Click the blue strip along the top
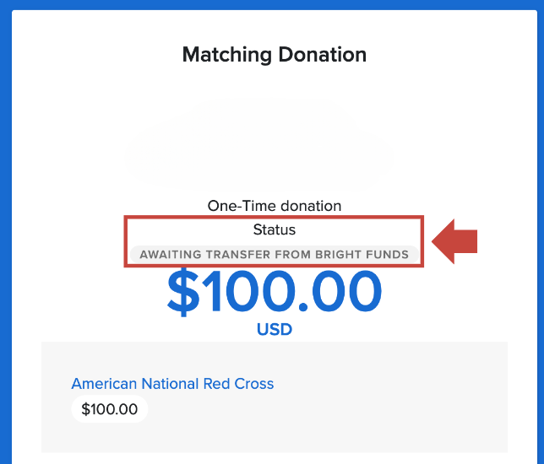 [272, 5]
